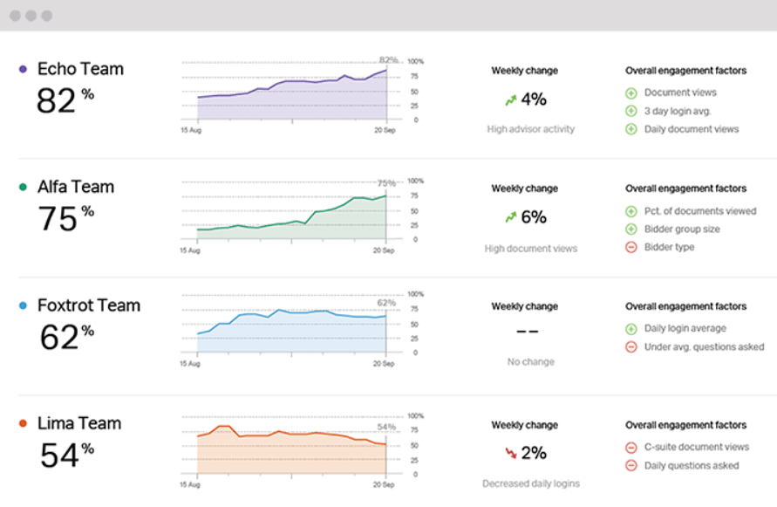This screenshot has height=507, width=777.
Task: Click the plus icon beside Document views
Action: point(630,92)
